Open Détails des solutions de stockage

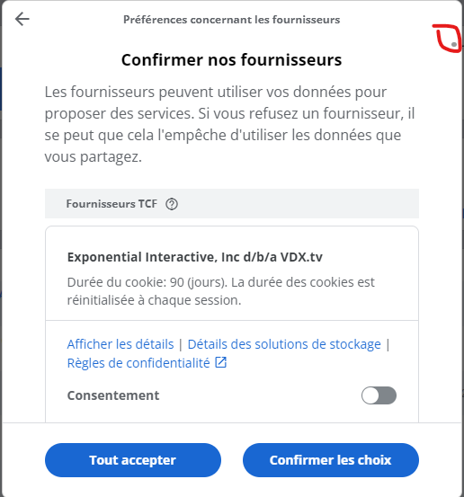(284, 344)
